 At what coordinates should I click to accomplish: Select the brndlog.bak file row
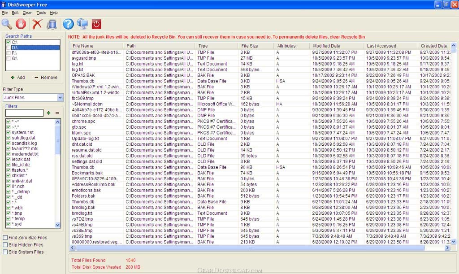point(260,208)
